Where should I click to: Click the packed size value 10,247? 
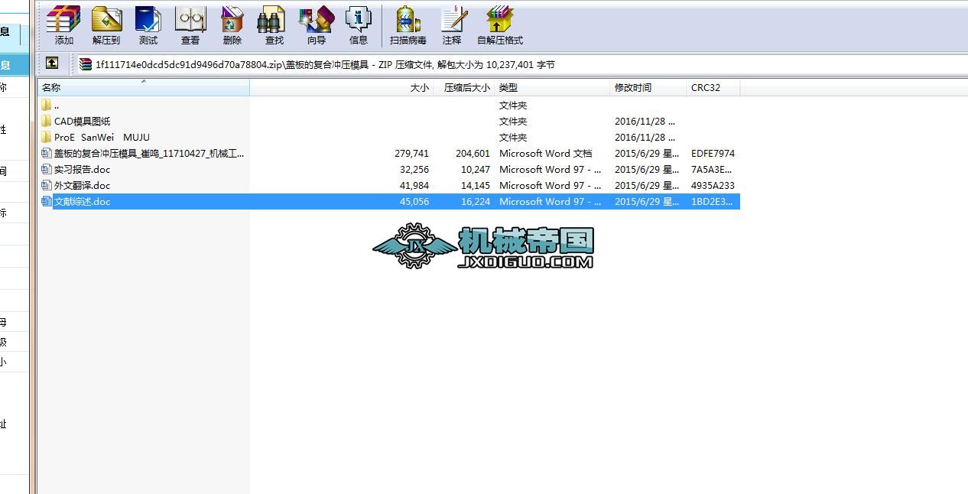point(476,169)
